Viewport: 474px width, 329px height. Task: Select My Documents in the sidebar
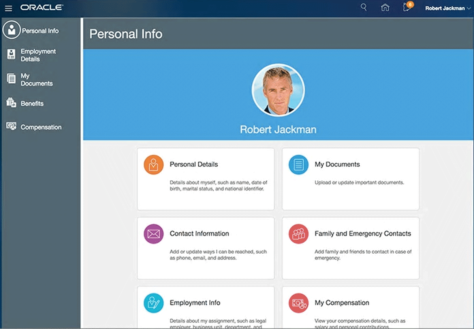coord(37,80)
